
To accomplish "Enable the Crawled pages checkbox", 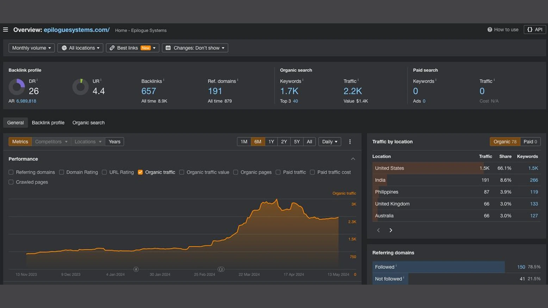I will (11, 182).
